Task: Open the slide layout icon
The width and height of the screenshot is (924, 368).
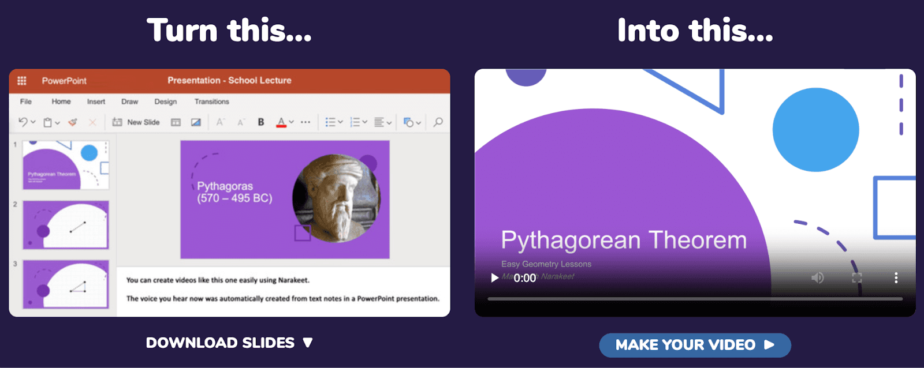Action: (176, 122)
